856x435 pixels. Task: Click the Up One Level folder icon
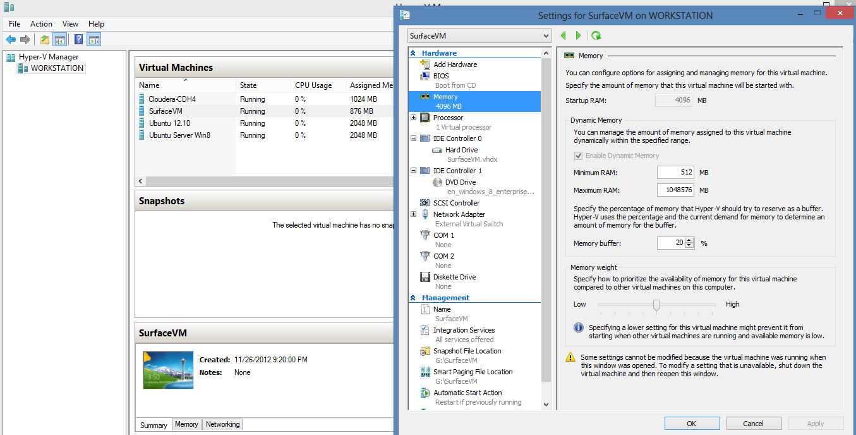(x=44, y=40)
